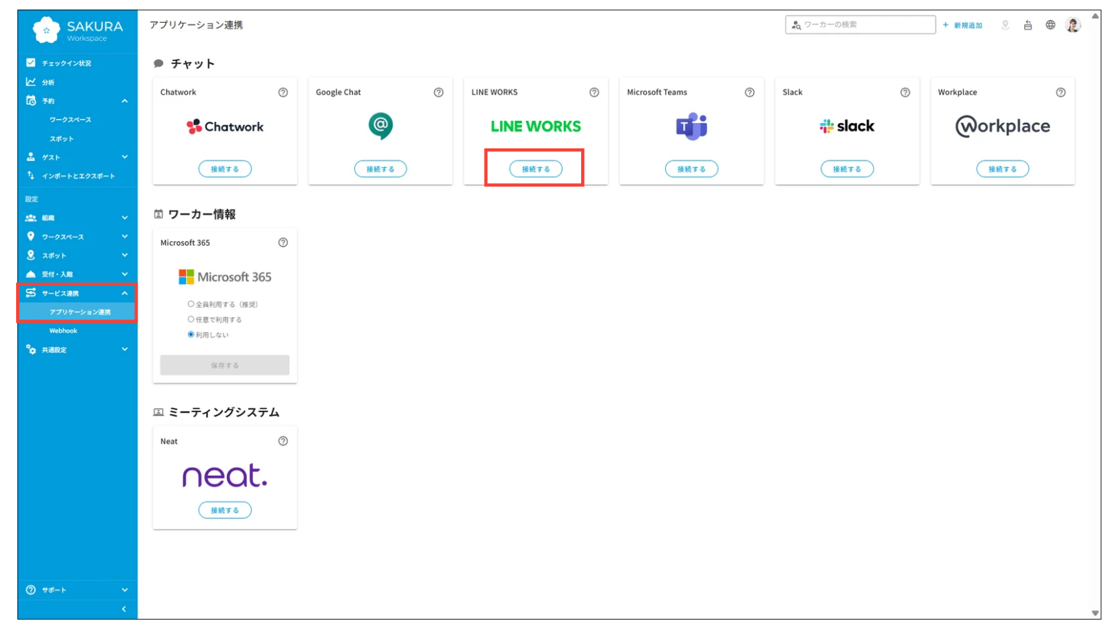Select the 利用しない radio option

[191, 334]
